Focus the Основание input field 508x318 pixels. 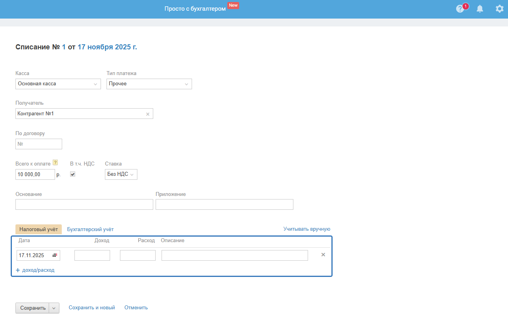(x=84, y=204)
